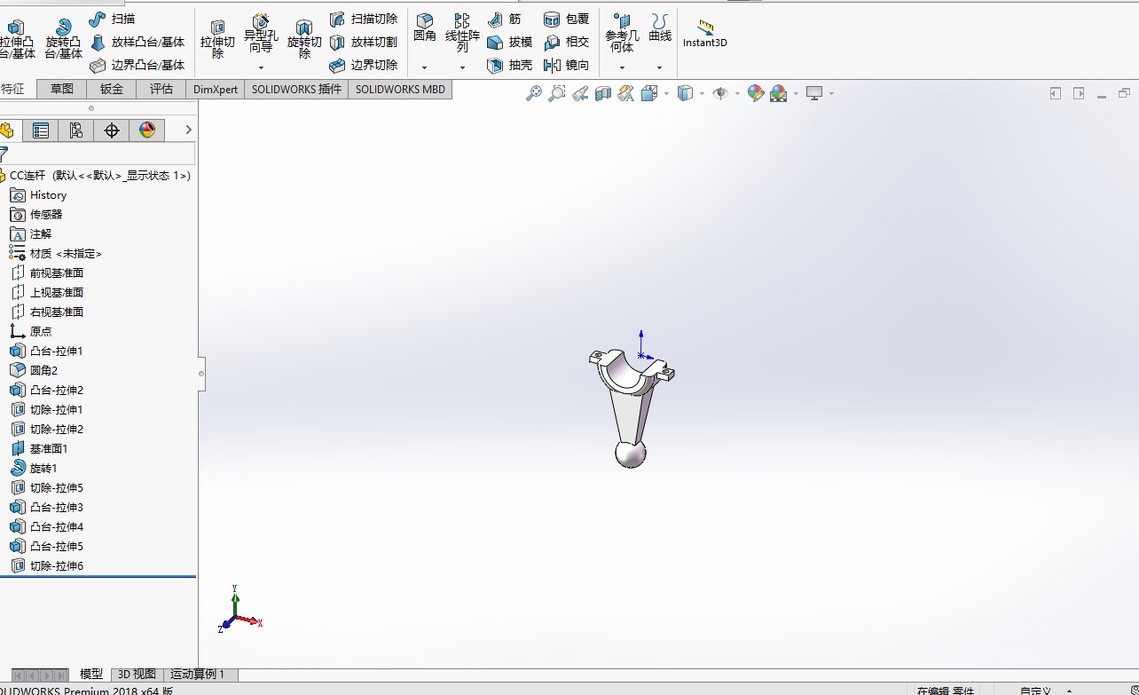1139x695 pixels.
Task: Open the 参考几何体 reference geometry tool
Action: click(x=622, y=33)
